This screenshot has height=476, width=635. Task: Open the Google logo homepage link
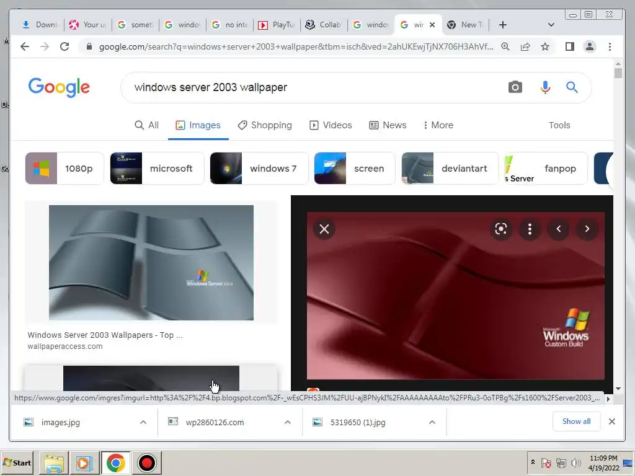(59, 87)
